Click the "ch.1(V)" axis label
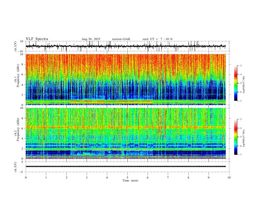The height and width of the screenshot is (199, 258). (x=16, y=47)
